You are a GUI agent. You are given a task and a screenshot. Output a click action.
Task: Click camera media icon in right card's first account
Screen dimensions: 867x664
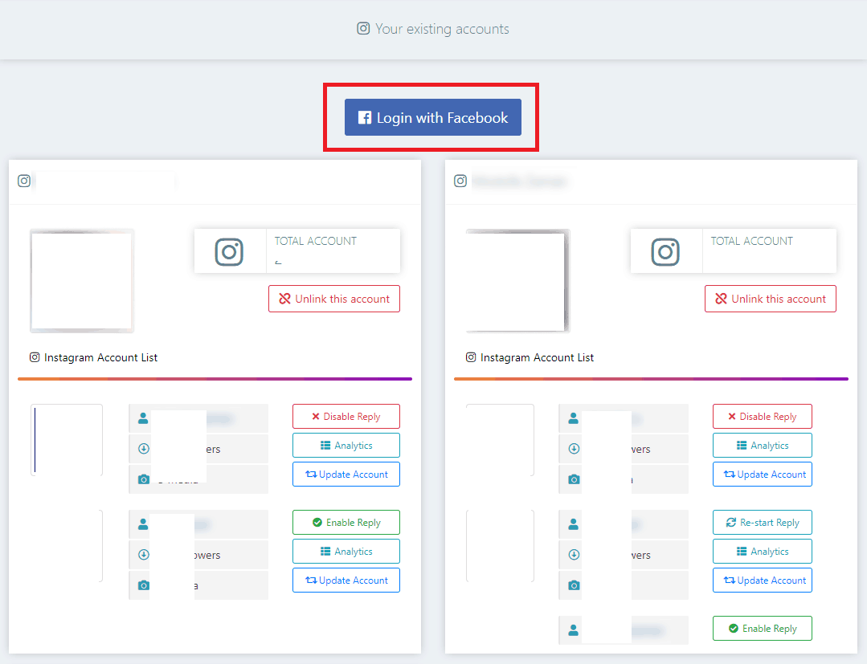point(574,479)
